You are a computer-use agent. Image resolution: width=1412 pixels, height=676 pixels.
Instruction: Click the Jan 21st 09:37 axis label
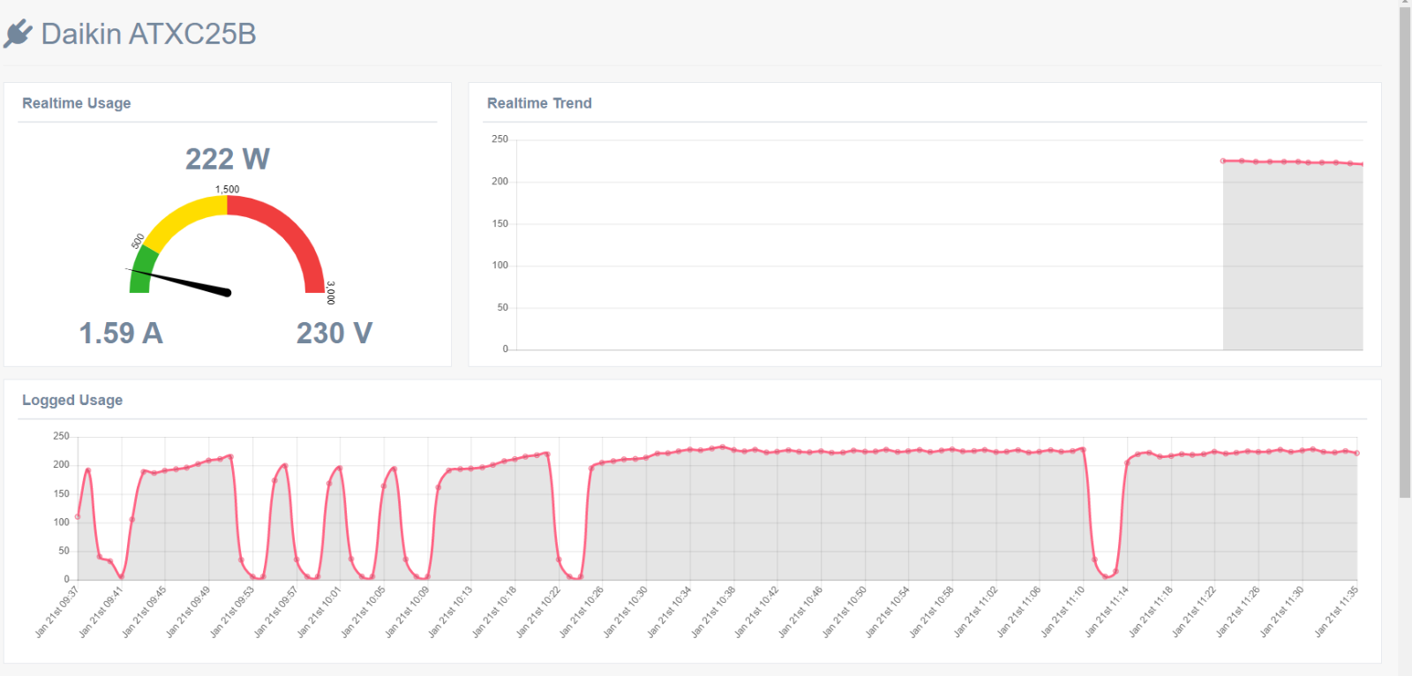(56, 612)
